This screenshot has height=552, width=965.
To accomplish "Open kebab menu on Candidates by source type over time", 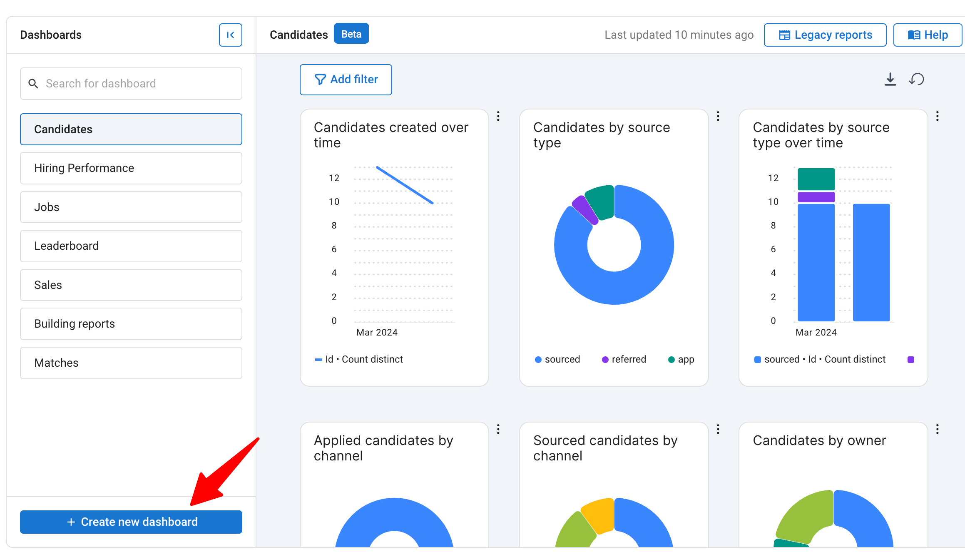I will coord(937,116).
